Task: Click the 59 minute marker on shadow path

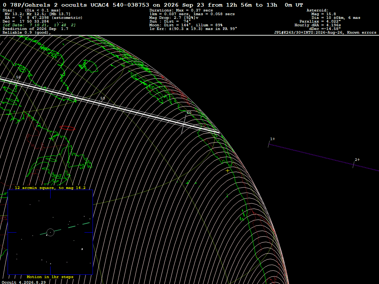Action: (x=103, y=98)
